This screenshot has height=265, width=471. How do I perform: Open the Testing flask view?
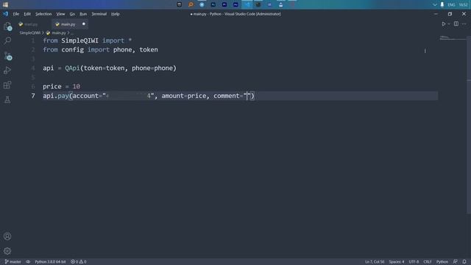point(7,100)
